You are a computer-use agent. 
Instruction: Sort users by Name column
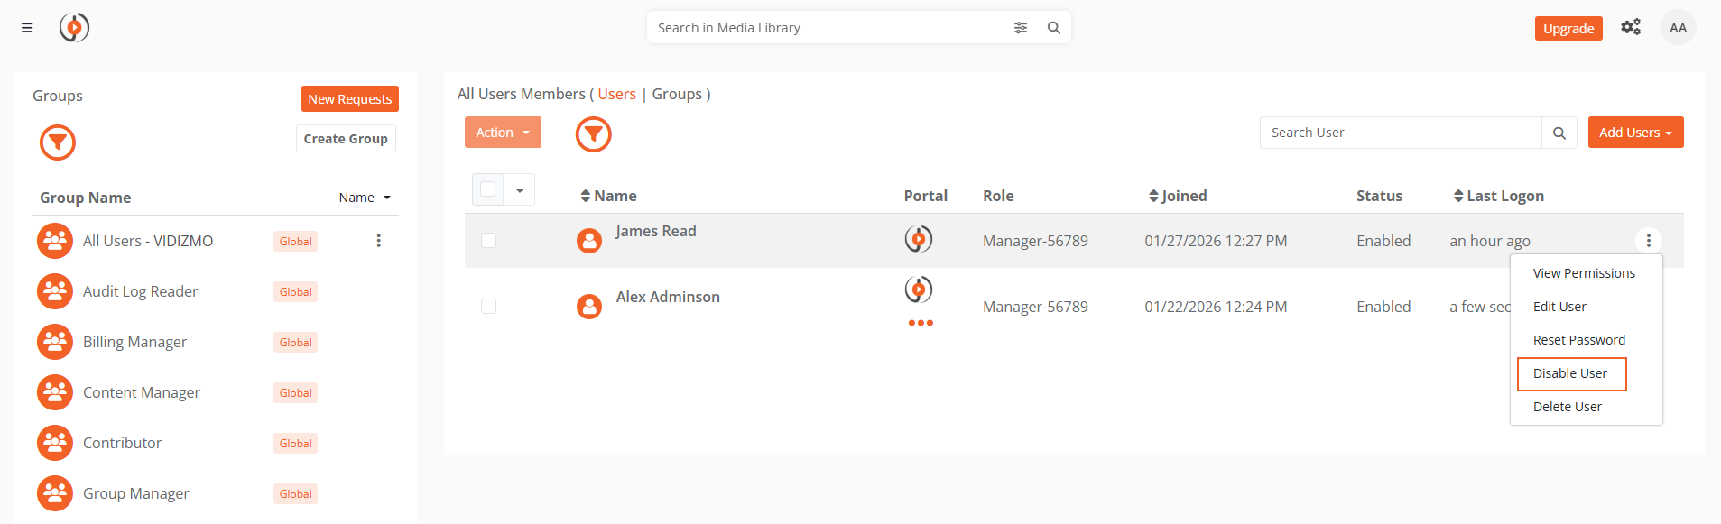pyautogui.click(x=608, y=196)
